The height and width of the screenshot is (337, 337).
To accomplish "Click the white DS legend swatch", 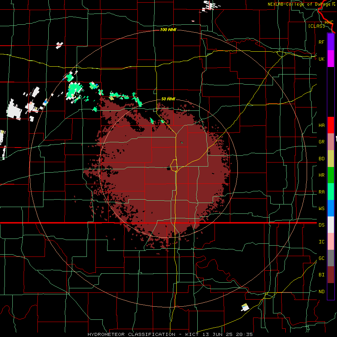I will point(331,225).
